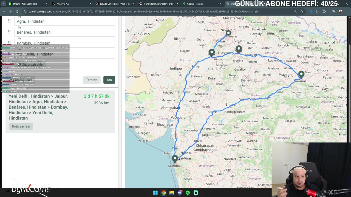
Task: Click the gray aperture extension icon
Action: (x=317, y=11)
